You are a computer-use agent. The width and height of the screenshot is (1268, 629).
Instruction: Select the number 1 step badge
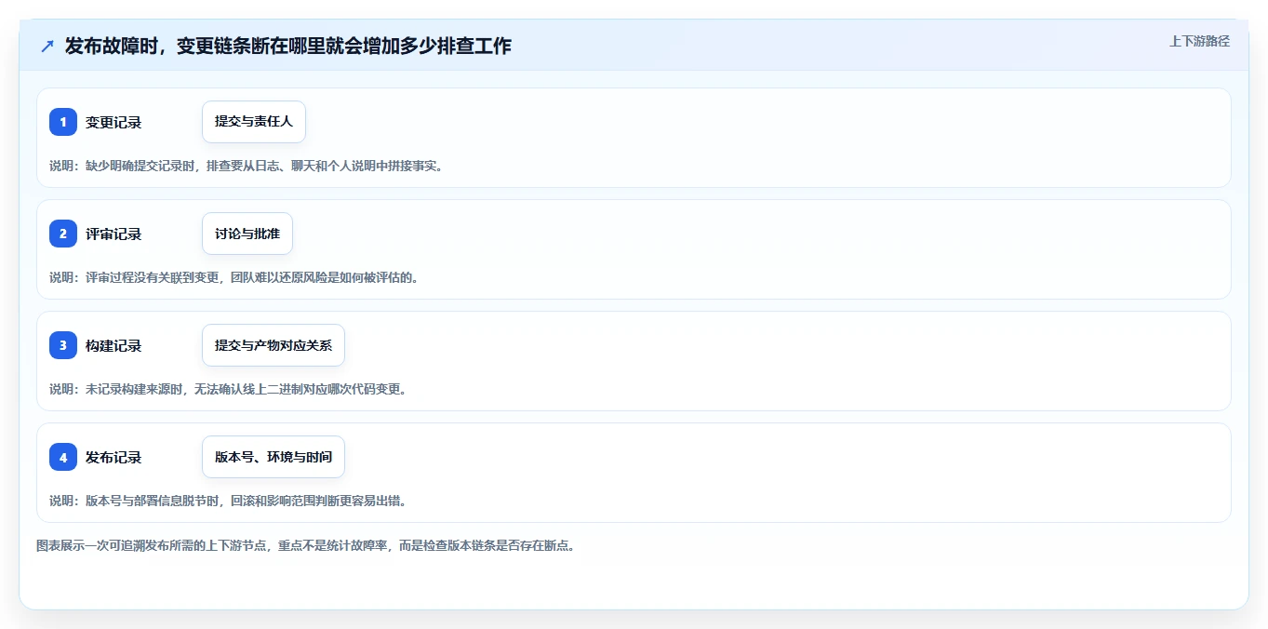click(x=63, y=122)
